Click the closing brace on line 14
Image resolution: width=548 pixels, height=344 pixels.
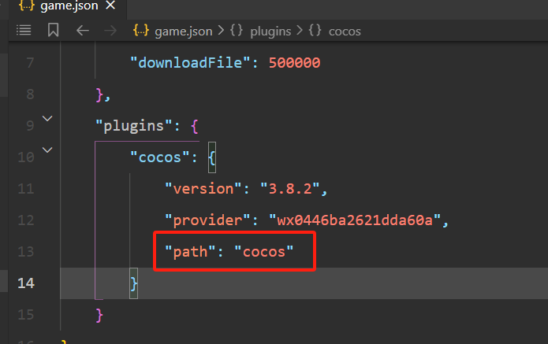[x=133, y=283]
